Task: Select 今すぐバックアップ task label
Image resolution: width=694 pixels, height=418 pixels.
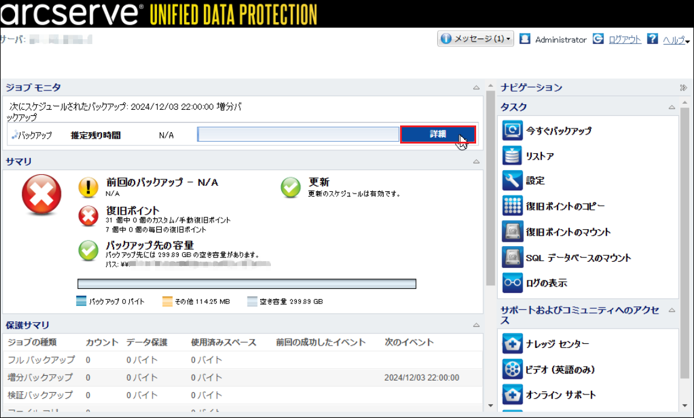Action: tap(559, 131)
